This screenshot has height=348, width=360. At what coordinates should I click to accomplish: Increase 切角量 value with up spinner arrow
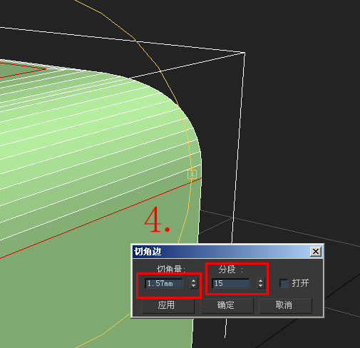193,281
